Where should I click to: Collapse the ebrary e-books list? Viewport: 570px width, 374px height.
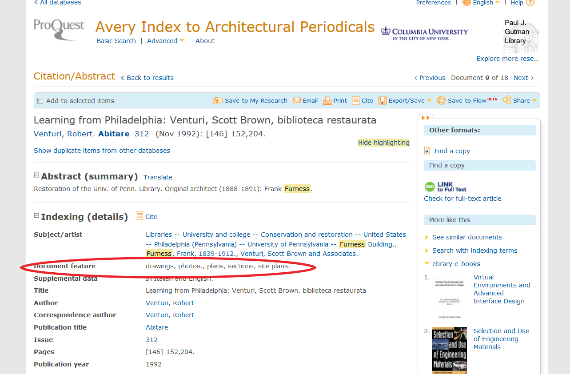[x=427, y=264]
